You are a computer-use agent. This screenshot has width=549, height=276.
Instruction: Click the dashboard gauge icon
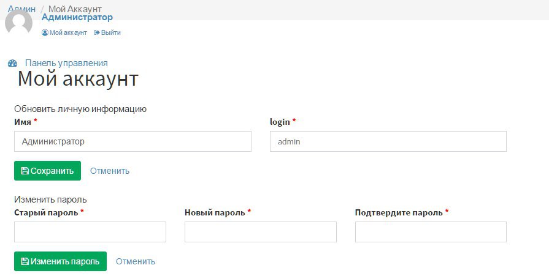[13, 63]
